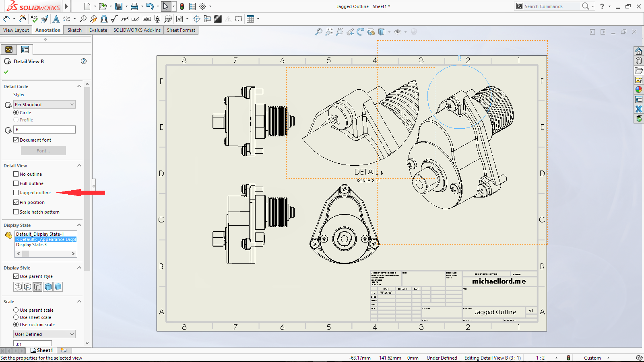Select the Hole Callout tool
Screen dimensions: 644x362
pyautogui.click(x=135, y=19)
